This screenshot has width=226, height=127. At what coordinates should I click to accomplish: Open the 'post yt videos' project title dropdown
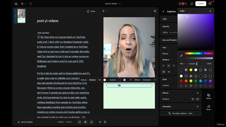[x=113, y=4]
